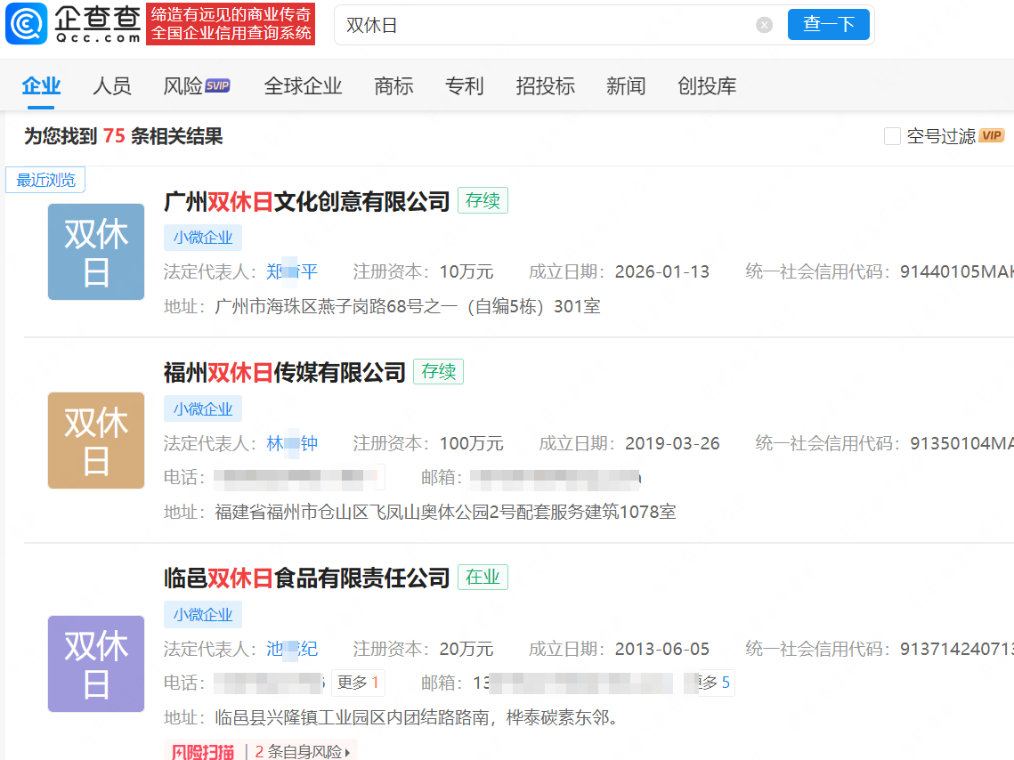Click 小微企业 tag under the Guangzhou company
Image resolution: width=1014 pixels, height=760 pixels.
[x=202, y=238]
